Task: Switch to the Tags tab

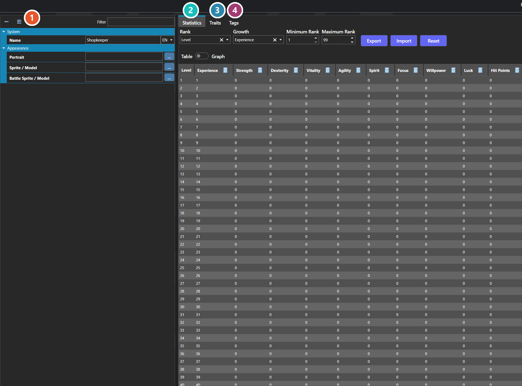Action: tap(234, 23)
